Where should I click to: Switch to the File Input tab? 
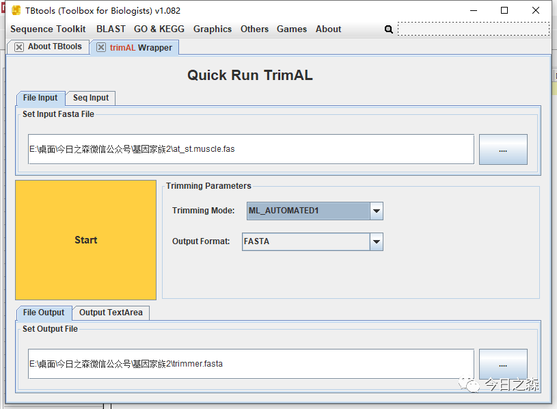(x=40, y=98)
